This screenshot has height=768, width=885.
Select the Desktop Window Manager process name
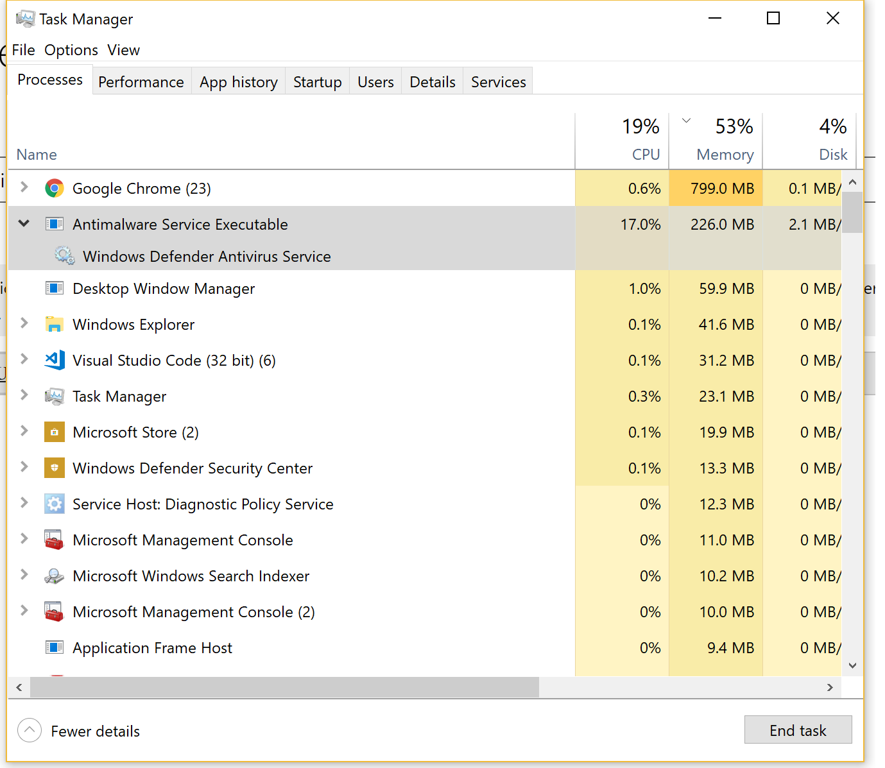pos(164,289)
